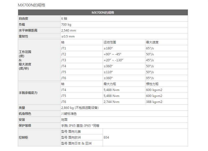
Task: Click the "型号 面向欧洲" controller row
Action: [x=71, y=138]
